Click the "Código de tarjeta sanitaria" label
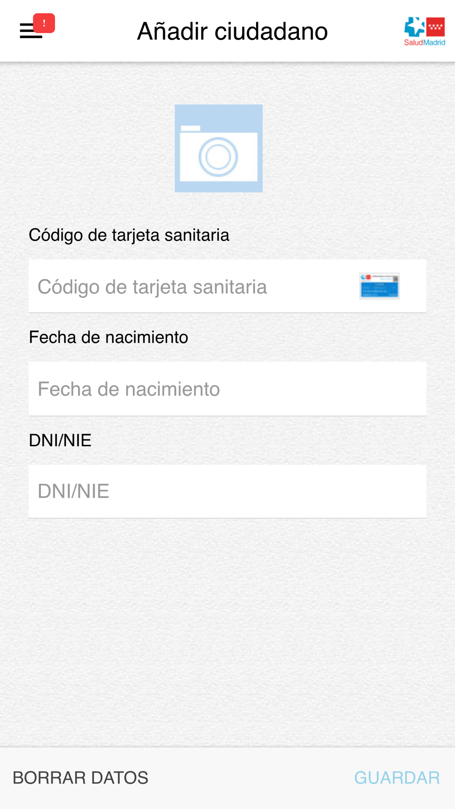 129,235
